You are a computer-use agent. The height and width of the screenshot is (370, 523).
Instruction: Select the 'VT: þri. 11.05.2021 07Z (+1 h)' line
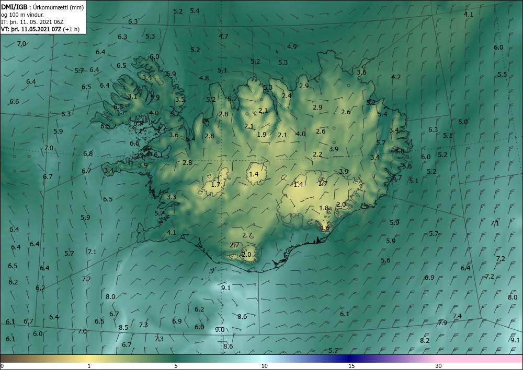coord(40,29)
